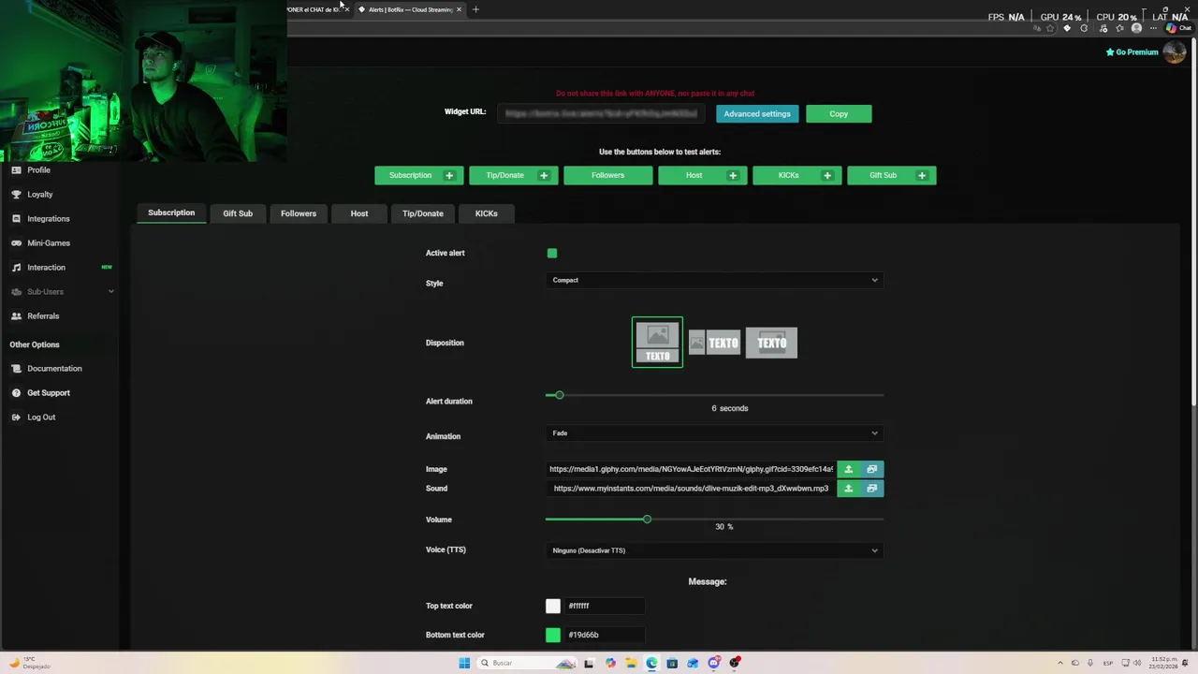
Task: Click plus icon beside Host test button
Action: (733, 176)
